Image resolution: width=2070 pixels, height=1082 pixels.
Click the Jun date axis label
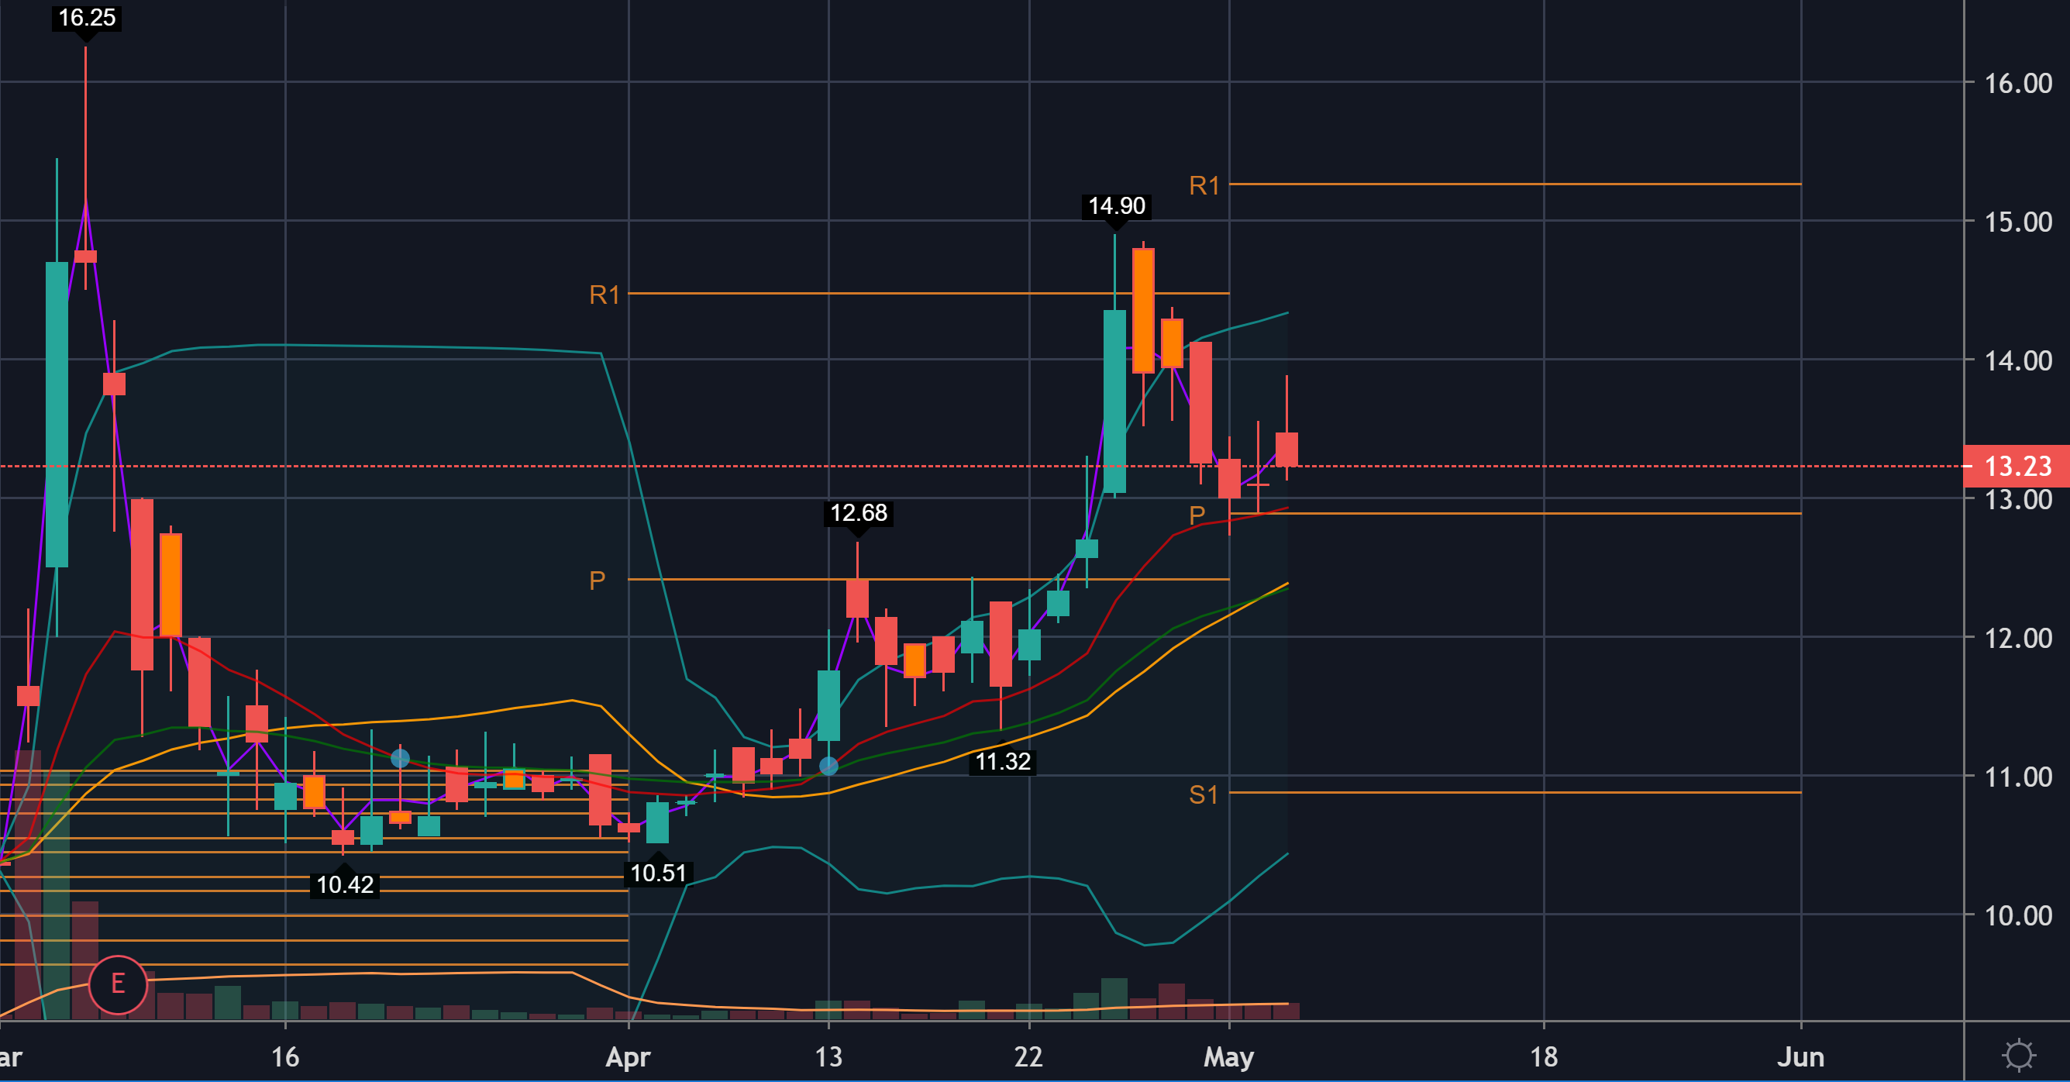(1800, 1056)
